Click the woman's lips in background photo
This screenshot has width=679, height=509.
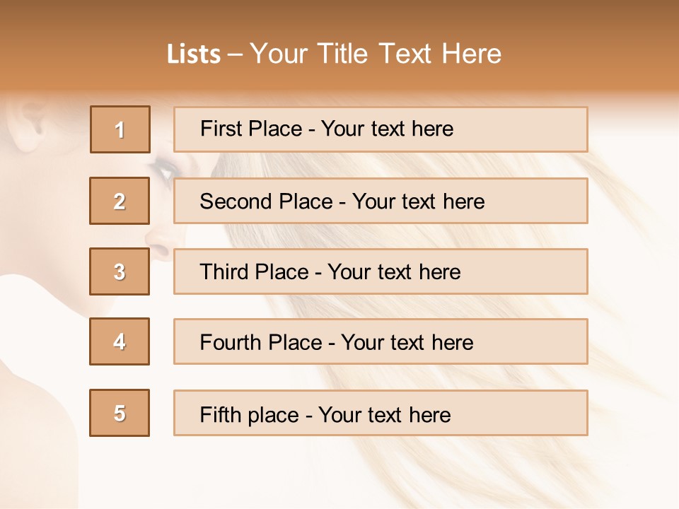pos(157,247)
